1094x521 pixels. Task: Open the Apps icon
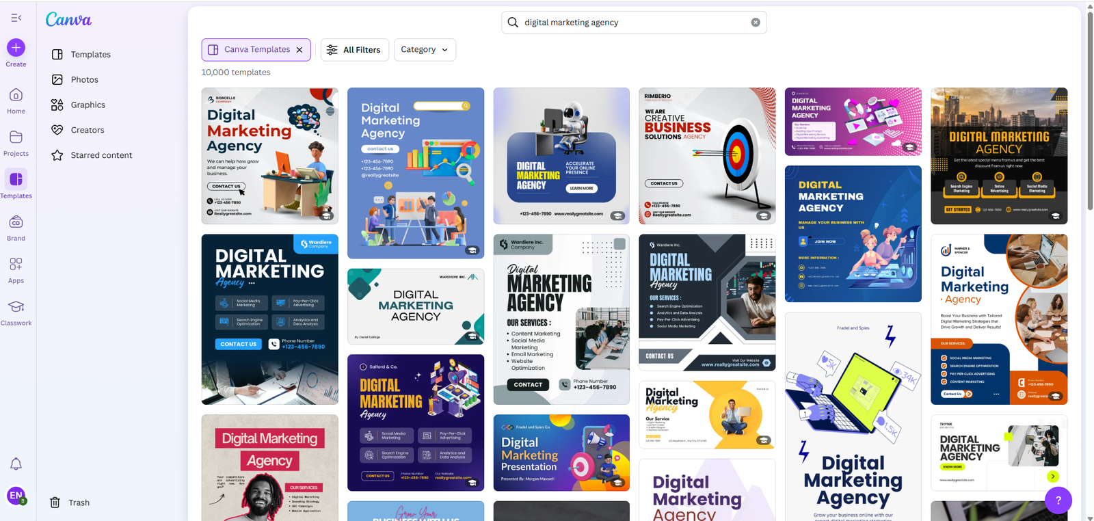(x=16, y=265)
